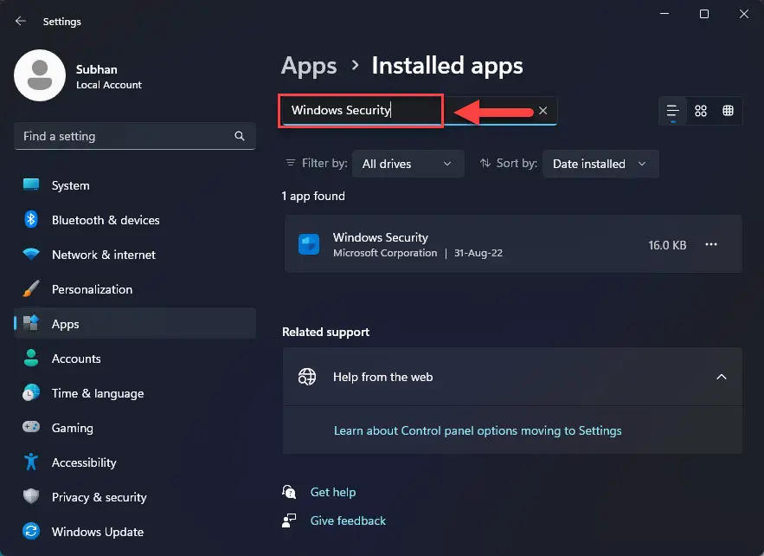The image size is (764, 556).
Task: Open Accounts settings
Action: point(135,359)
